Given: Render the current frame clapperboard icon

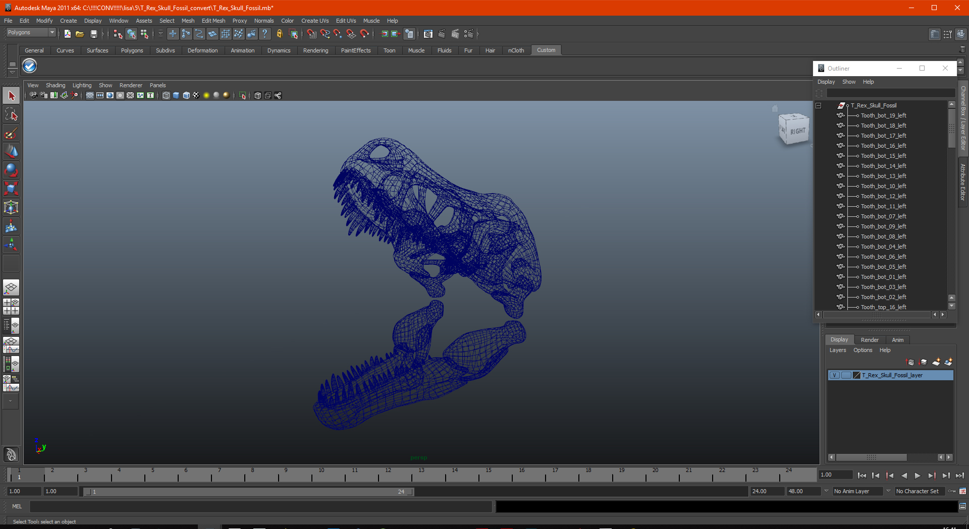Looking at the screenshot, I should click(442, 34).
